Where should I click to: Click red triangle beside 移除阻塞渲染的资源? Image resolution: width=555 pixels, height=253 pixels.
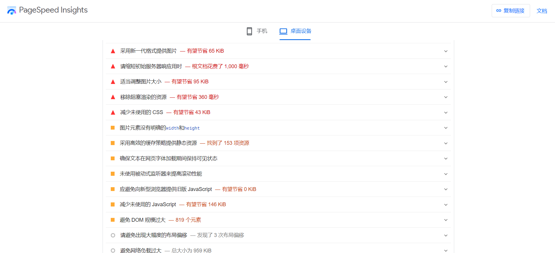tap(113, 97)
